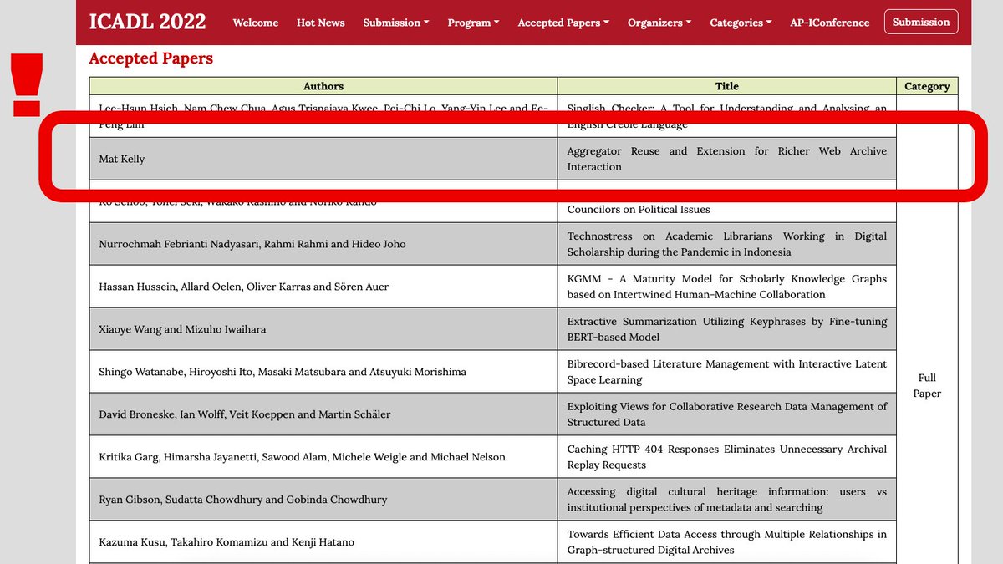Expand the Accepted Papers dropdown menu
The height and width of the screenshot is (564, 1003).
click(x=563, y=23)
